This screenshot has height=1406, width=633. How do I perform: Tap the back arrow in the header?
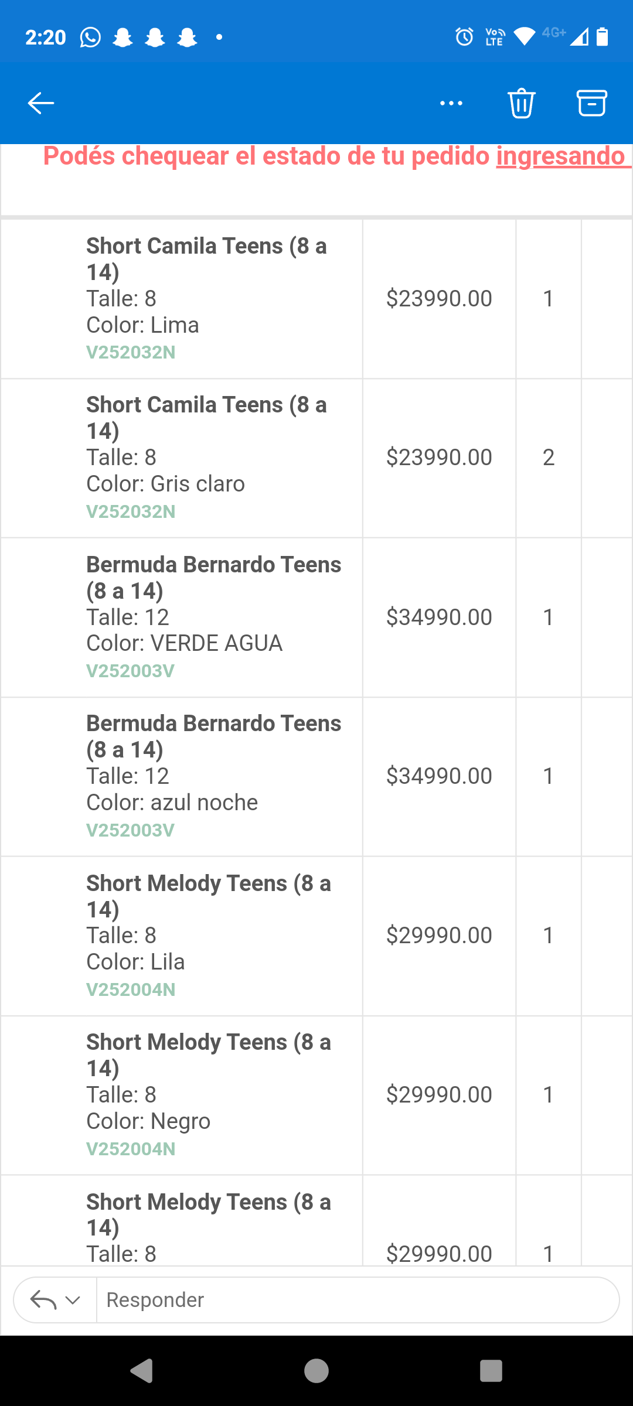pos(41,103)
